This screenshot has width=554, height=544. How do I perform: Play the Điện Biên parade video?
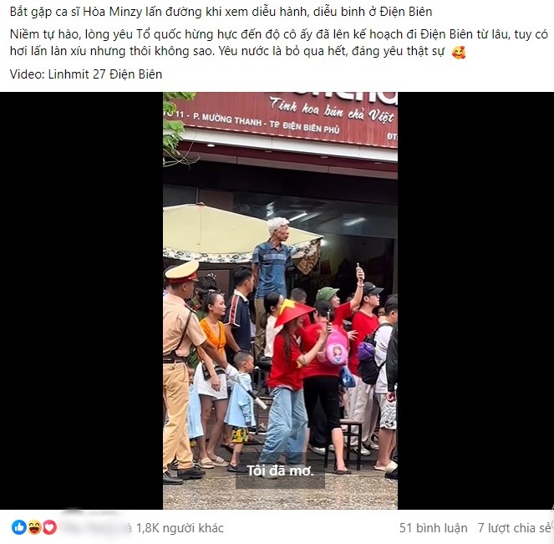click(x=280, y=301)
